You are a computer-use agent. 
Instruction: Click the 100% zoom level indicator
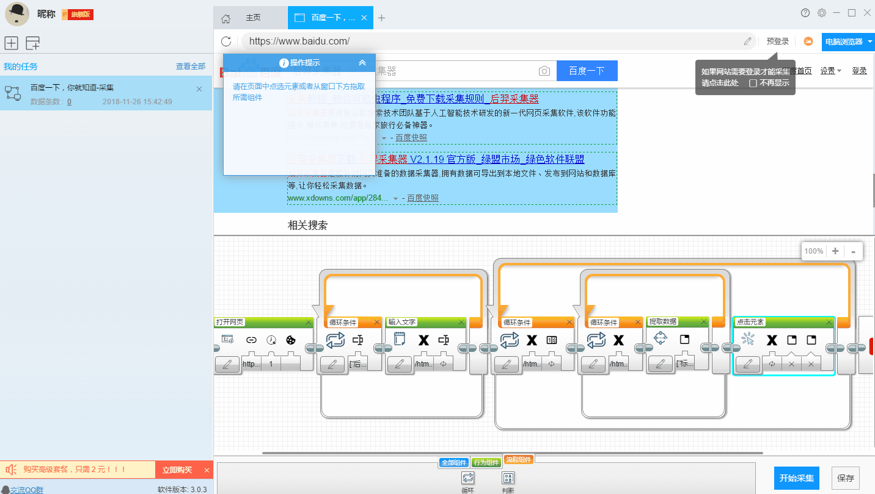click(x=814, y=251)
